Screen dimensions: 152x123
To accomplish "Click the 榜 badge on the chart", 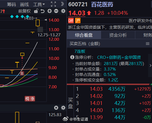I will pyautogui.click(x=27, y=99).
